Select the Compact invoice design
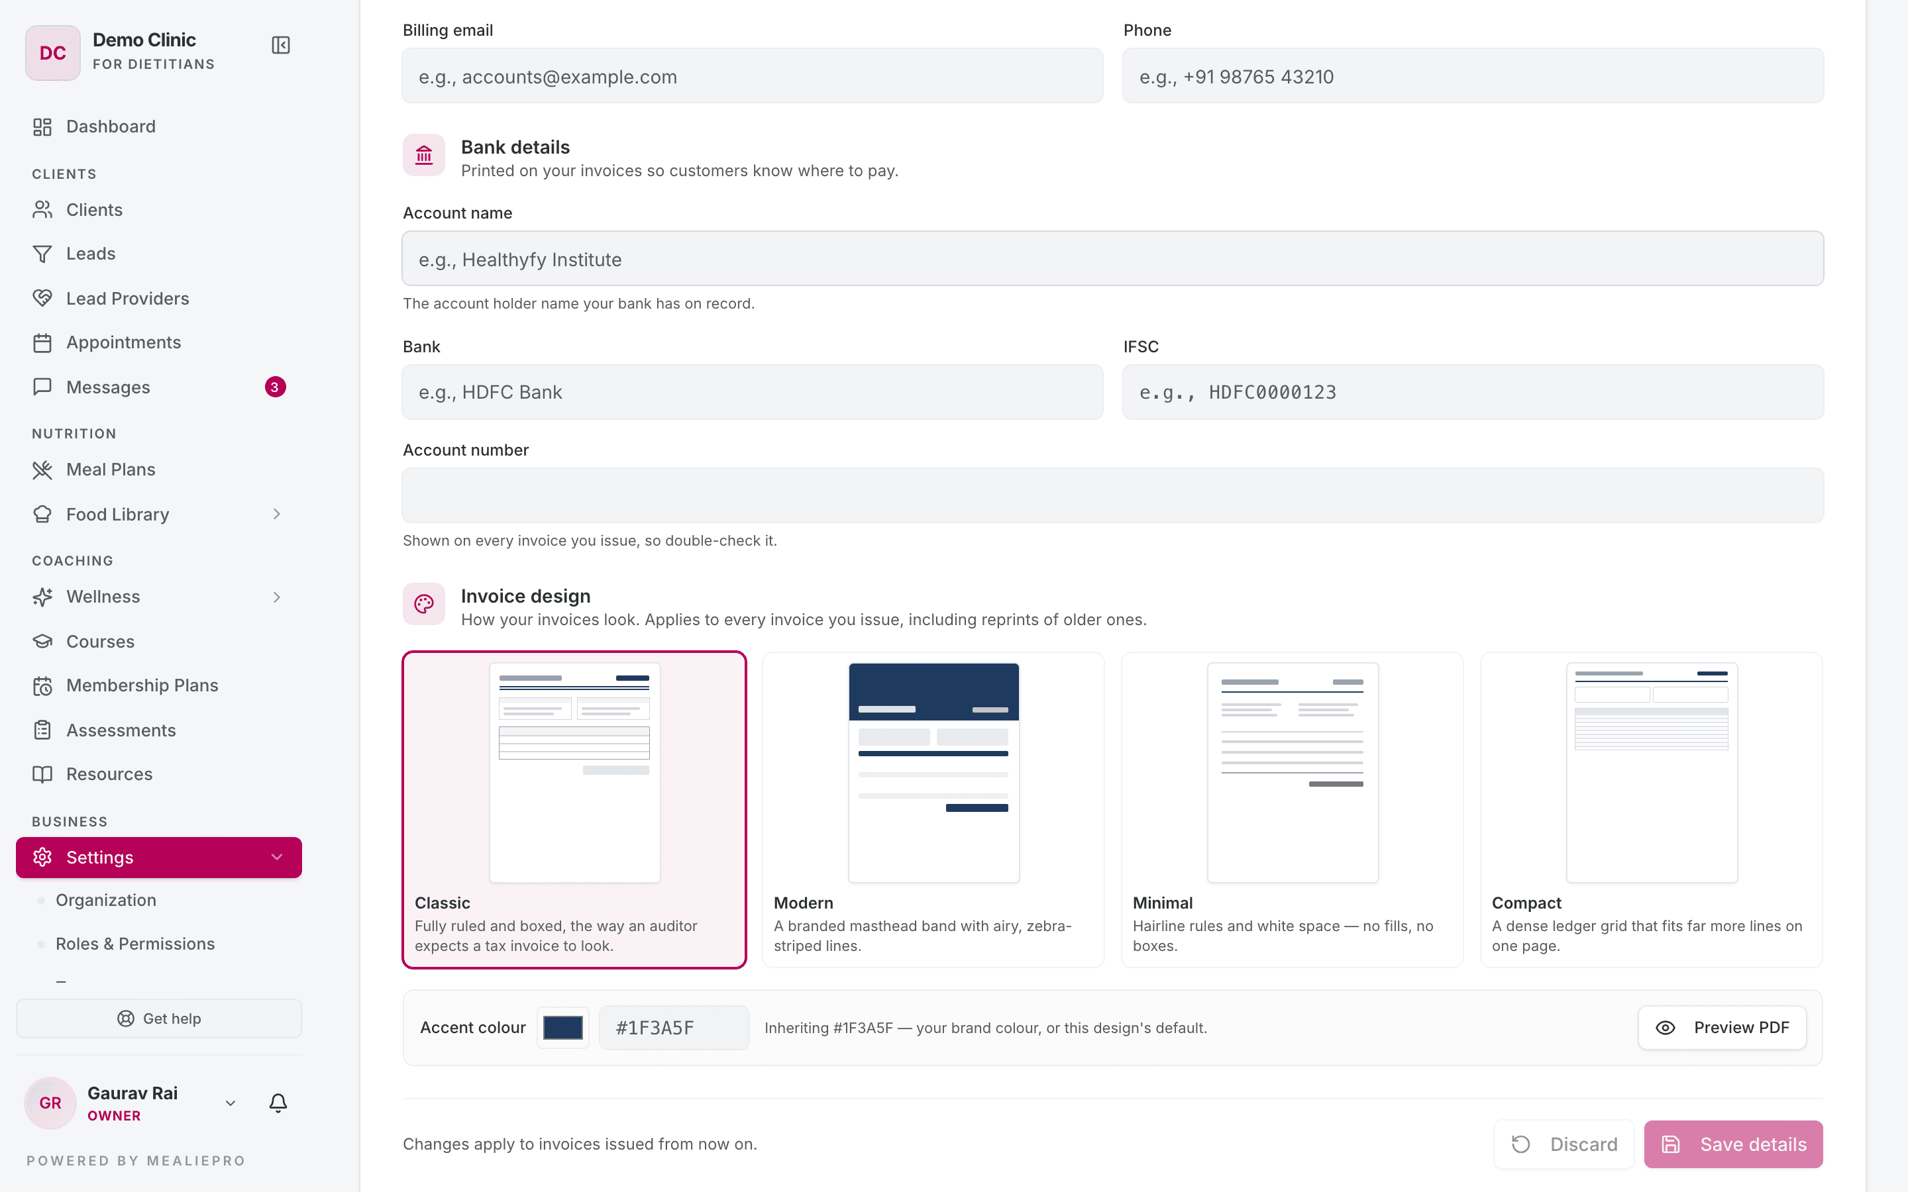1908x1192 pixels. [x=1652, y=810]
